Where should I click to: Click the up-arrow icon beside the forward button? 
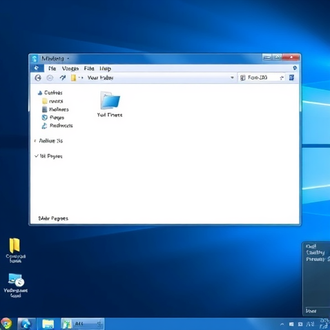click(x=63, y=77)
